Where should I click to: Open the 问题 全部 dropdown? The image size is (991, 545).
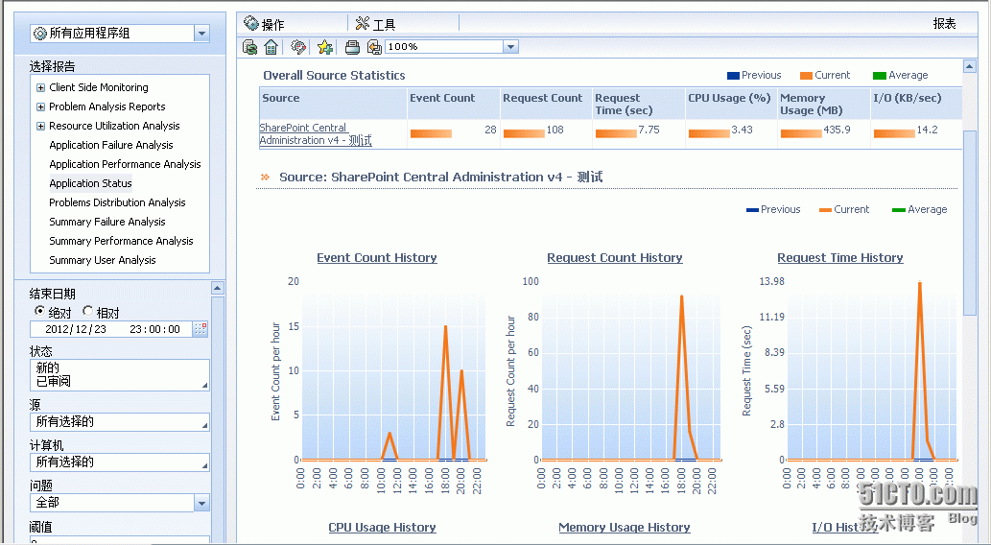(201, 504)
